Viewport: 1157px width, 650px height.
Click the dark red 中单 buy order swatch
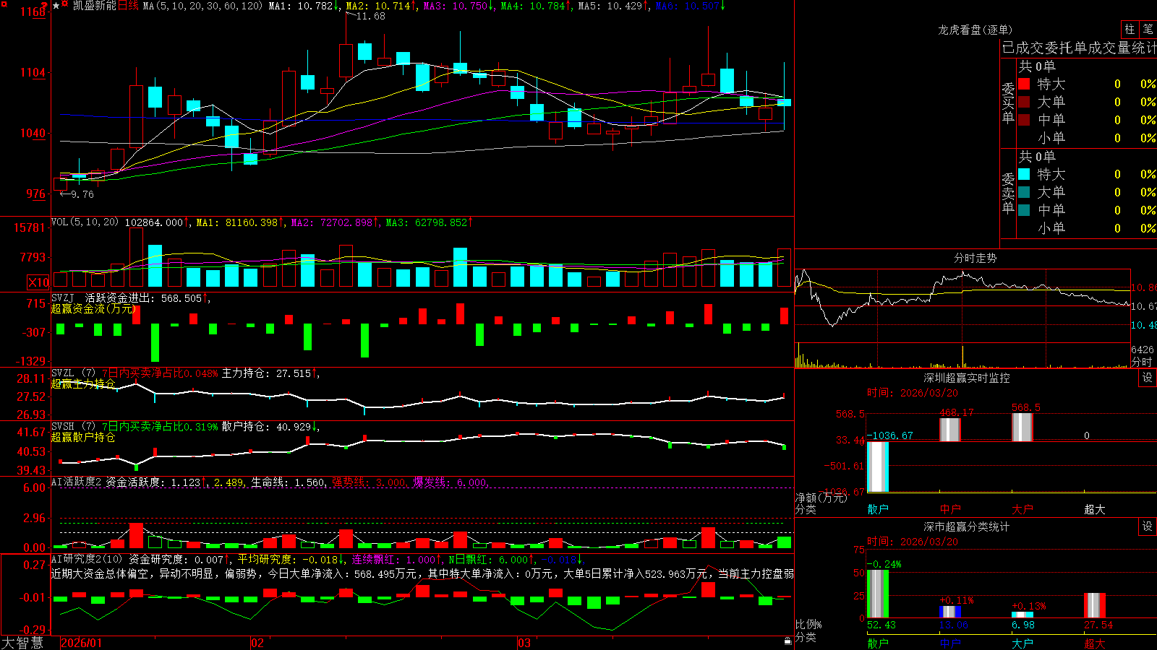click(1024, 120)
